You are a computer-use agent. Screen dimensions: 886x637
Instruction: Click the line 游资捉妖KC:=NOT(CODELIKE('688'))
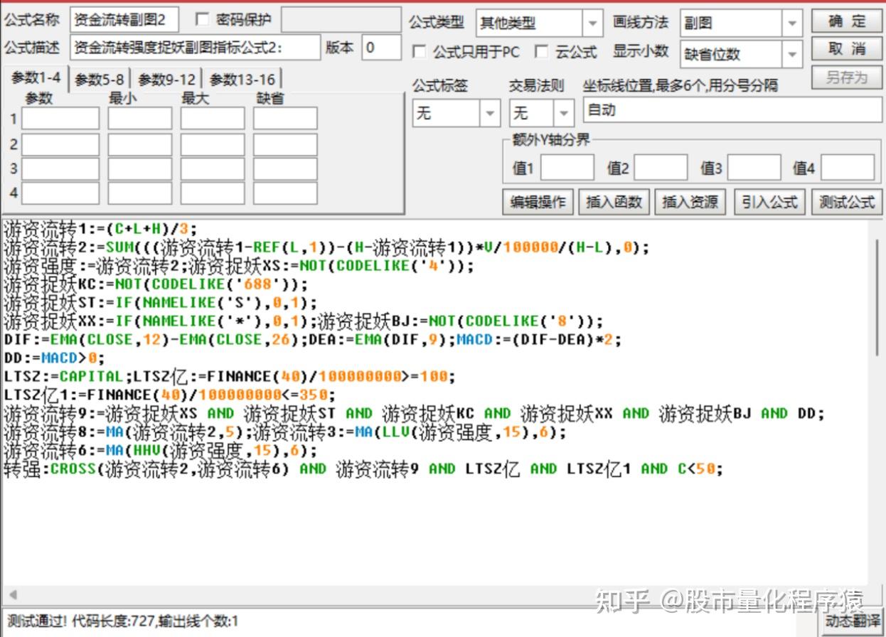pyautogui.click(x=156, y=284)
